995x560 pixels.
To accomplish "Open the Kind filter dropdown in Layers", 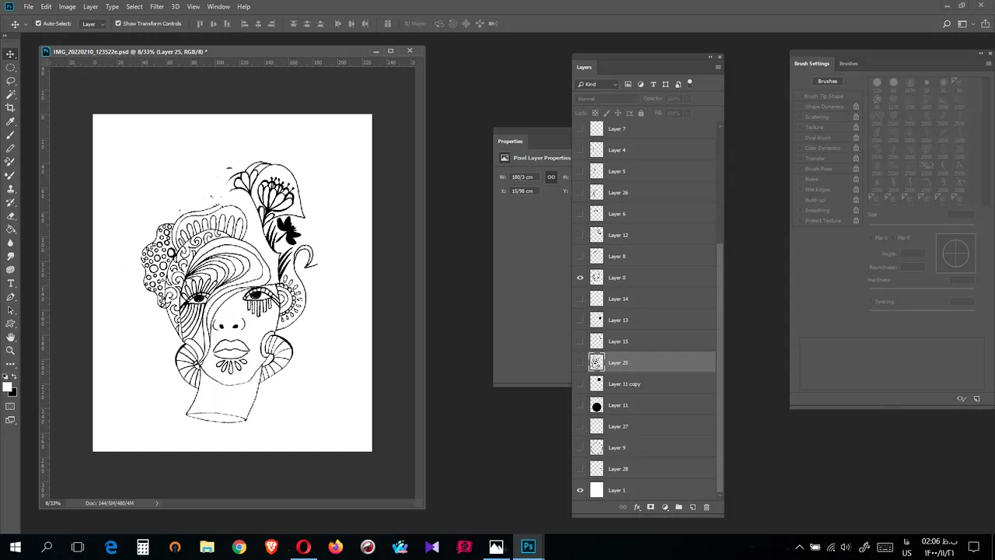I will (597, 84).
